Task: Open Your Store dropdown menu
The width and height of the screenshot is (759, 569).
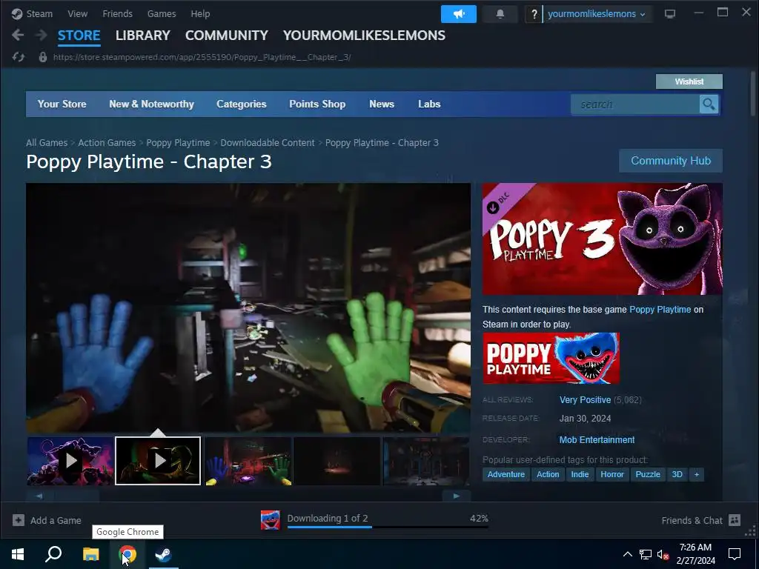Action: pos(62,104)
